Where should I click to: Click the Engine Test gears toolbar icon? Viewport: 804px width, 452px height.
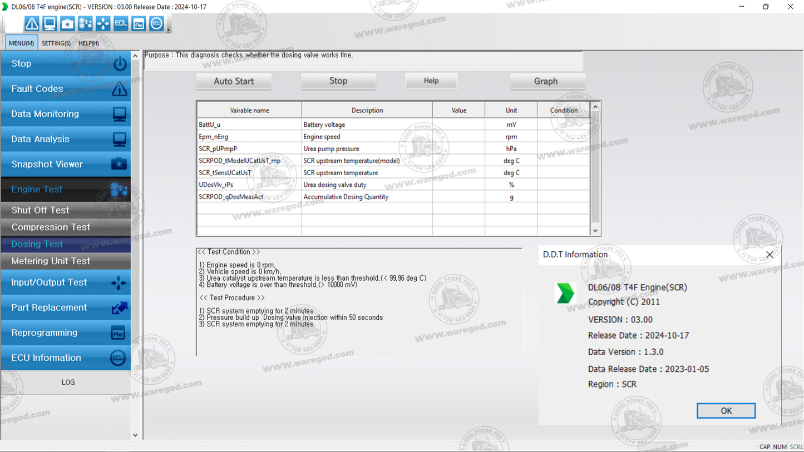click(85, 23)
